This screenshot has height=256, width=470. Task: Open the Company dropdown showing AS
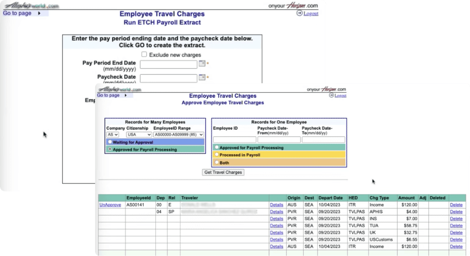[x=112, y=134]
